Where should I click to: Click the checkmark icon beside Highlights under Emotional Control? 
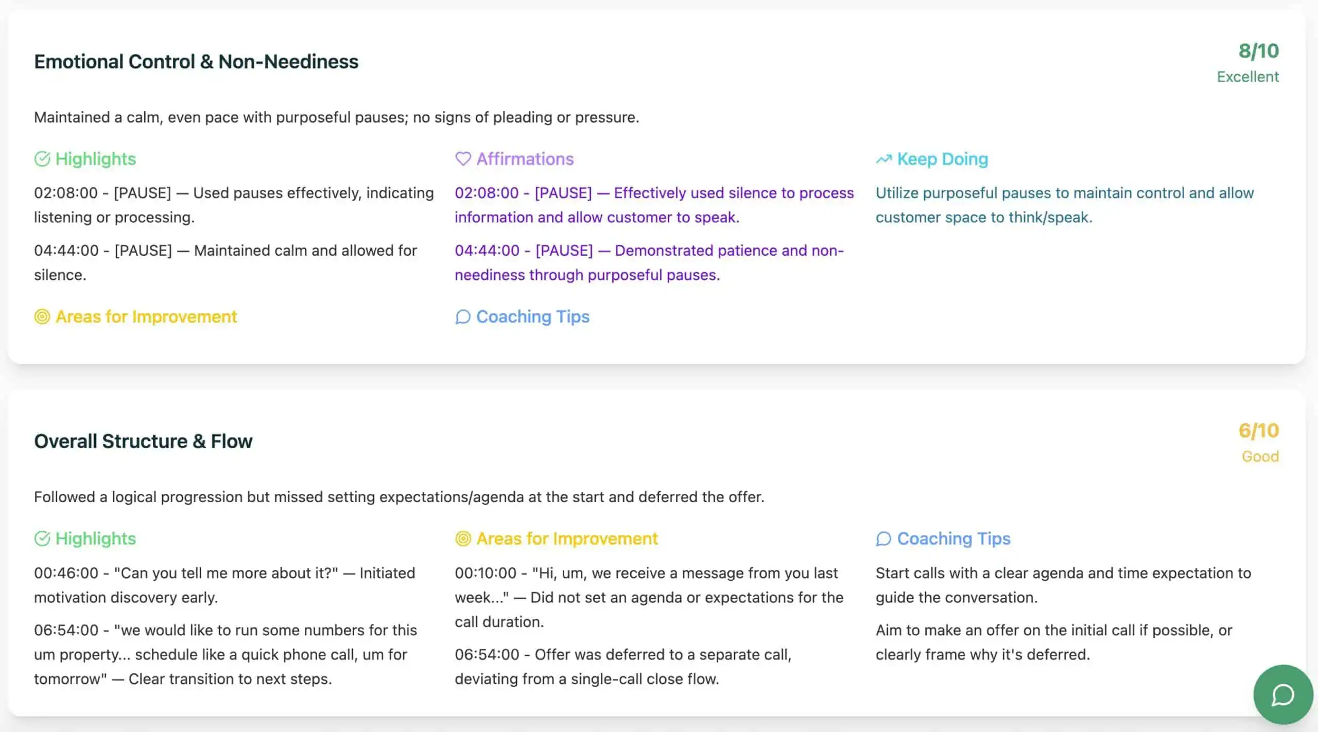[42, 159]
